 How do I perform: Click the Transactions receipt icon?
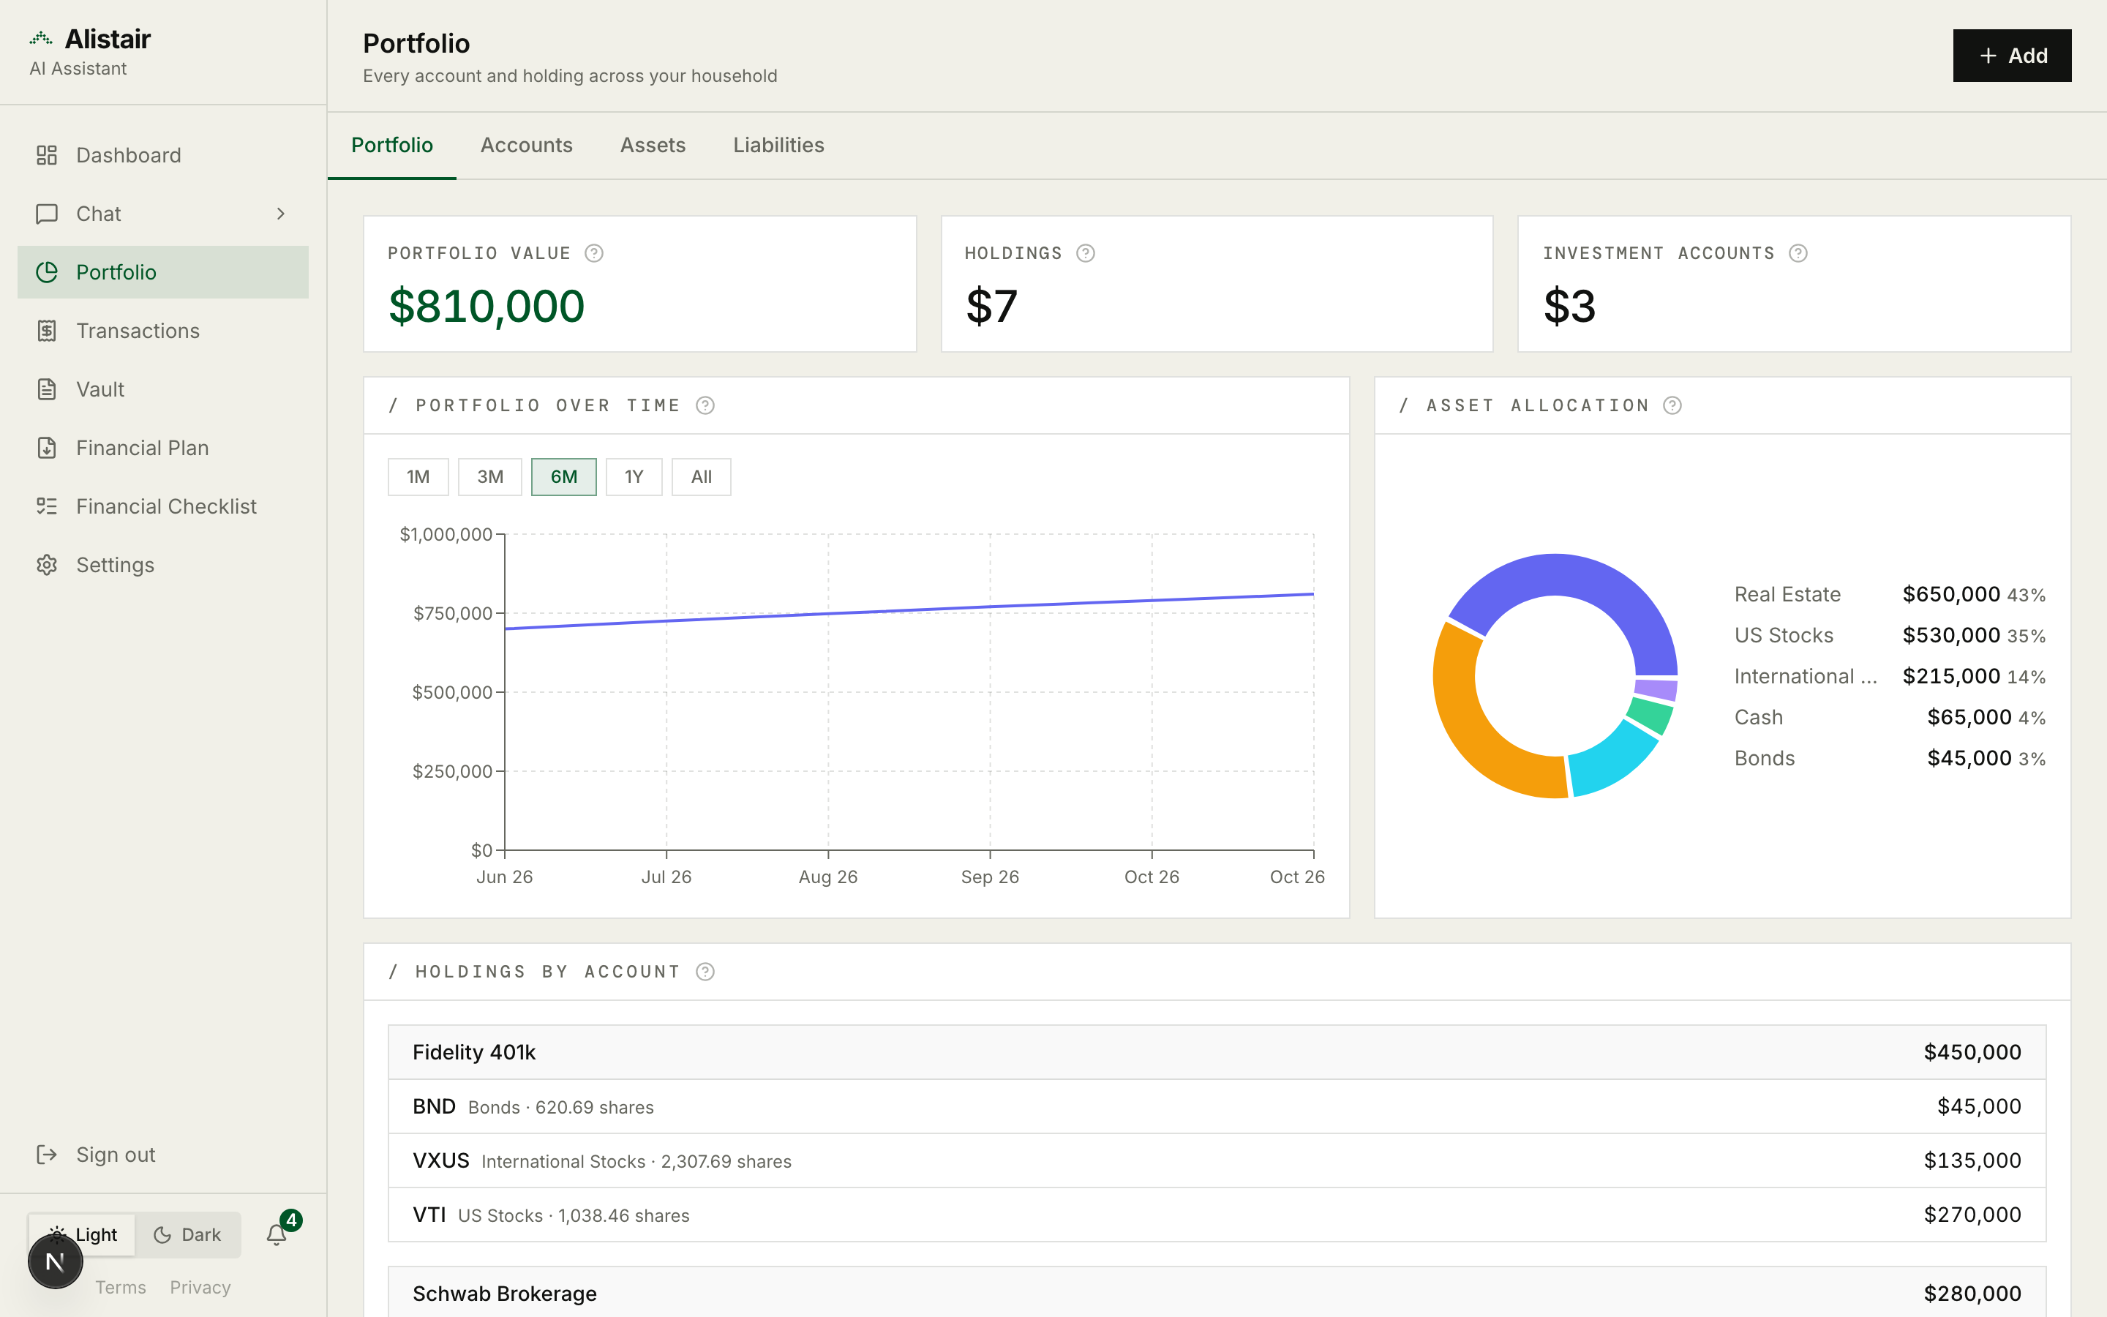pyautogui.click(x=47, y=331)
